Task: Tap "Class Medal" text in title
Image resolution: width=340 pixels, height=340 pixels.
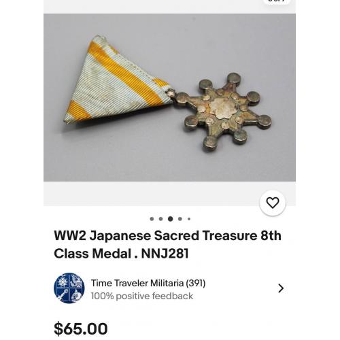Action: tap(92, 254)
